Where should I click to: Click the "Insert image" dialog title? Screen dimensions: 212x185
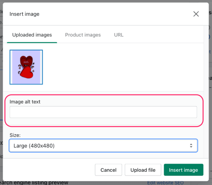click(x=25, y=14)
